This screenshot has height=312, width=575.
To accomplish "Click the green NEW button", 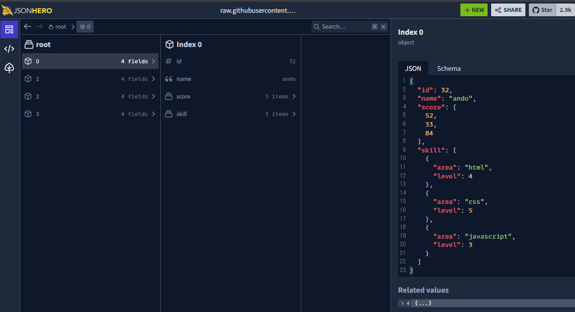I will coord(474,10).
